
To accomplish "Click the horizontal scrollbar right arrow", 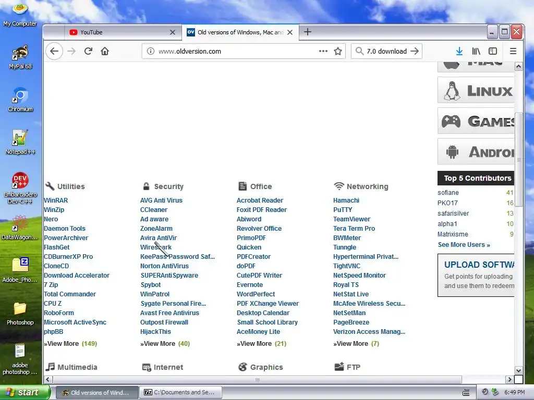I will click(509, 379).
